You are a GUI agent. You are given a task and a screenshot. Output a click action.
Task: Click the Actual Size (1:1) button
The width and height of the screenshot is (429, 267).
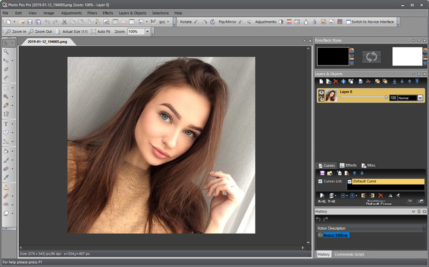(72, 31)
